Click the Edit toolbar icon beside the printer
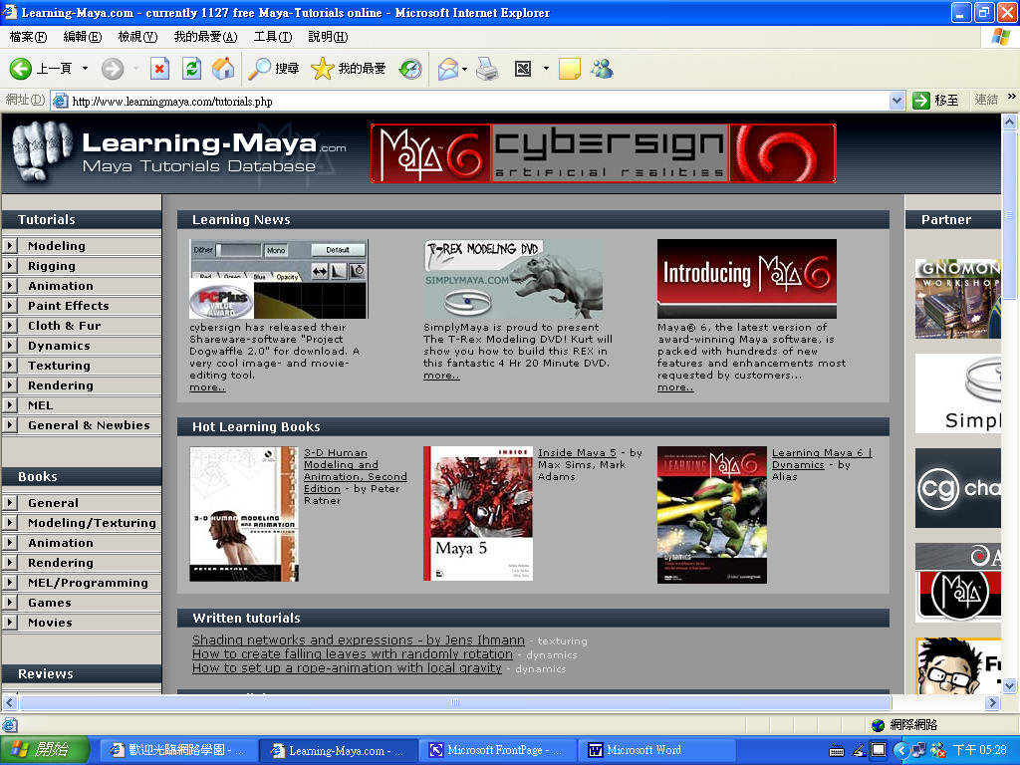The height and width of the screenshot is (765, 1020). click(523, 69)
